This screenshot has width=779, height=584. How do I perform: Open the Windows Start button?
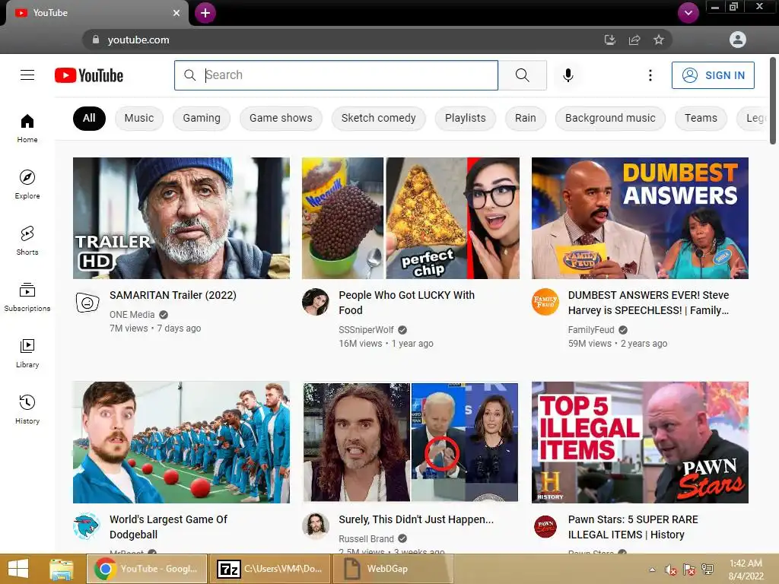point(18,569)
